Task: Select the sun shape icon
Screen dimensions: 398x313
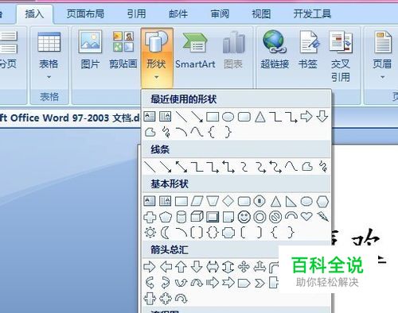Action: pos(150,233)
